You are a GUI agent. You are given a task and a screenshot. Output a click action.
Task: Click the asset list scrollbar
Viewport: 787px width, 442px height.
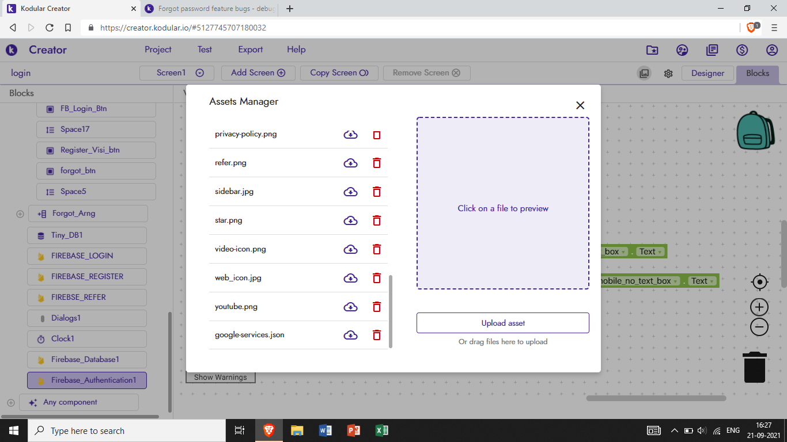coord(391,311)
